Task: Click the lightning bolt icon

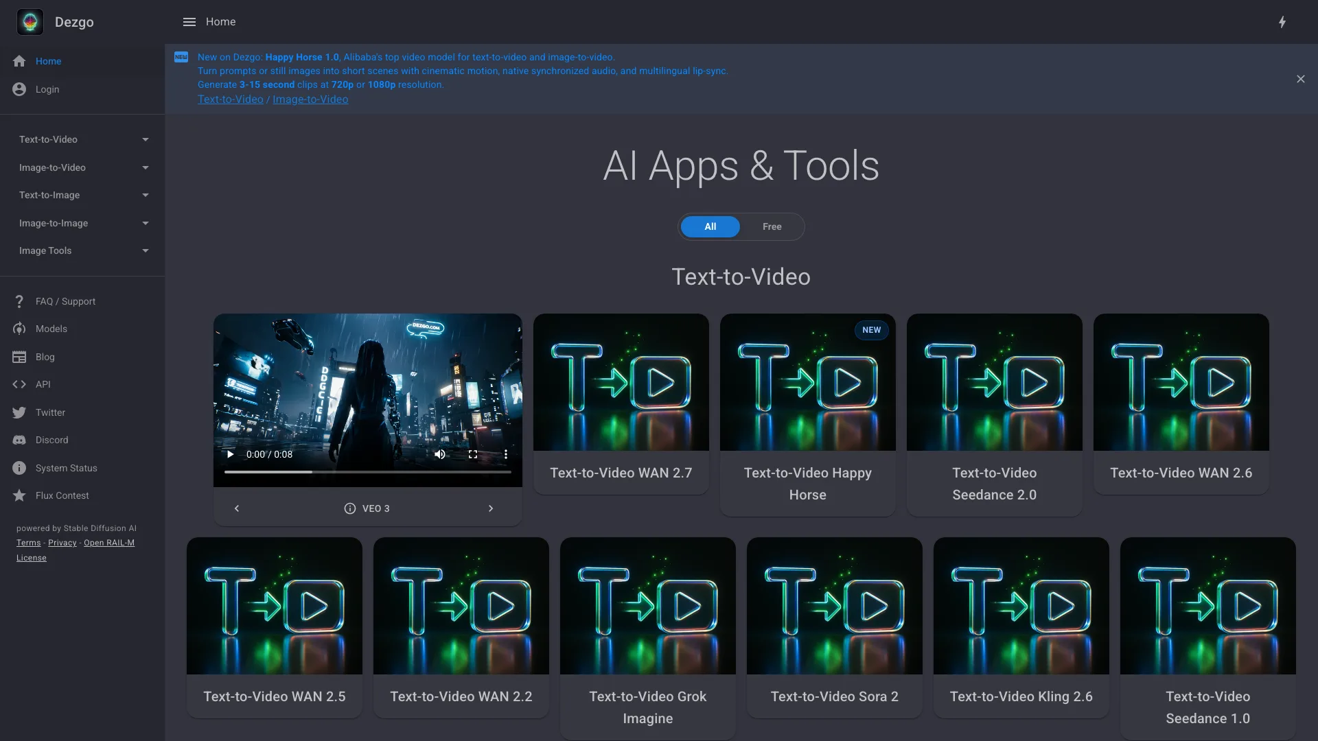Action: (x=1282, y=22)
